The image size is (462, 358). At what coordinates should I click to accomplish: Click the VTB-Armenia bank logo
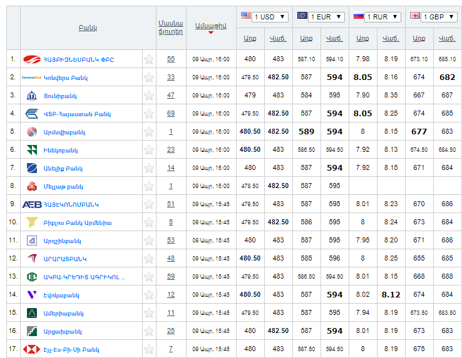[31, 114]
